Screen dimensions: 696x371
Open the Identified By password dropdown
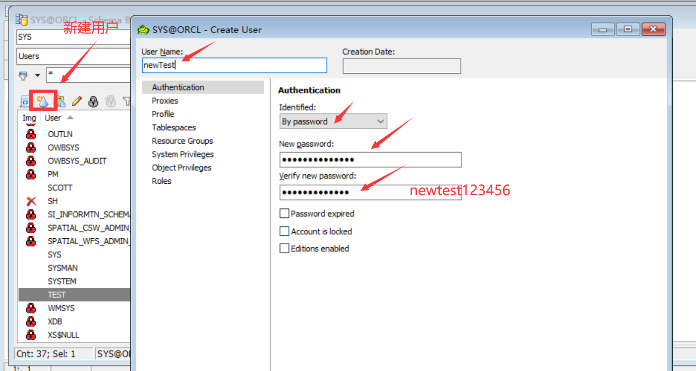point(333,121)
